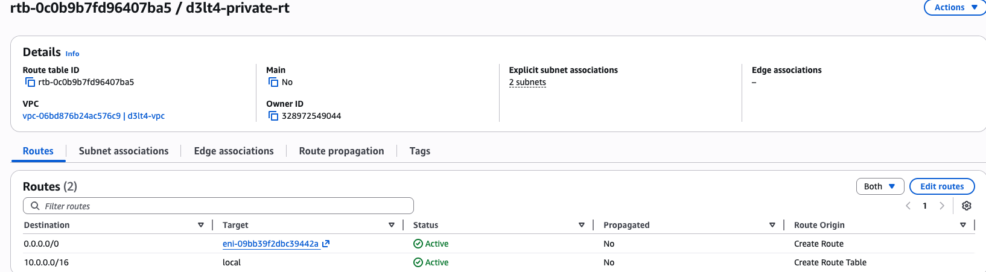Switch to Route propagation tab
This screenshot has height=272, width=986.
(342, 151)
